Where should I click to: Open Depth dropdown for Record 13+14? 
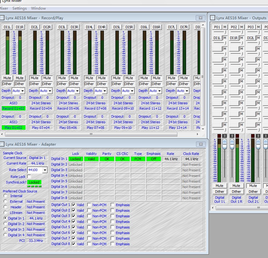pyautogui.click(x=187, y=91)
